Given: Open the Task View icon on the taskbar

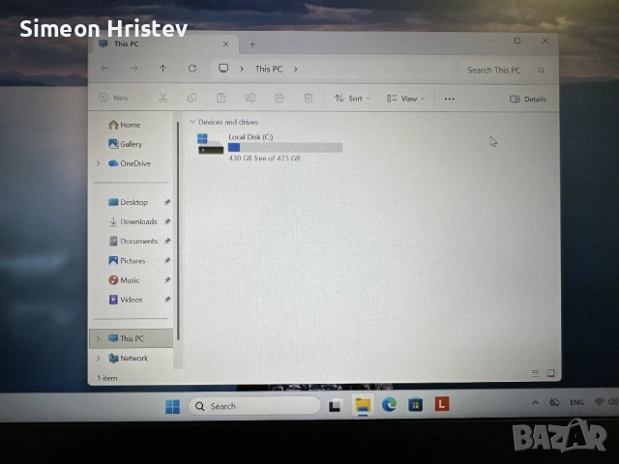Looking at the screenshot, I should point(335,405).
